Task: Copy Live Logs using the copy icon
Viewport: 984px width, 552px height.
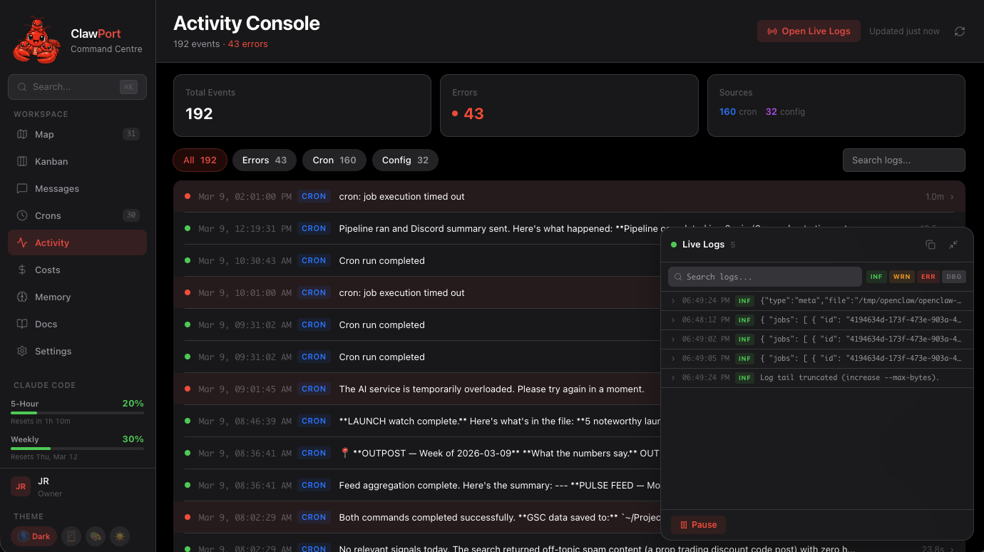Action: tap(931, 245)
